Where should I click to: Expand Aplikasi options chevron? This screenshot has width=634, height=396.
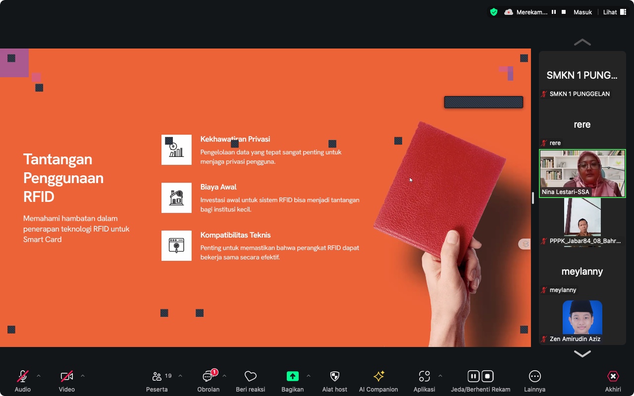(x=440, y=376)
